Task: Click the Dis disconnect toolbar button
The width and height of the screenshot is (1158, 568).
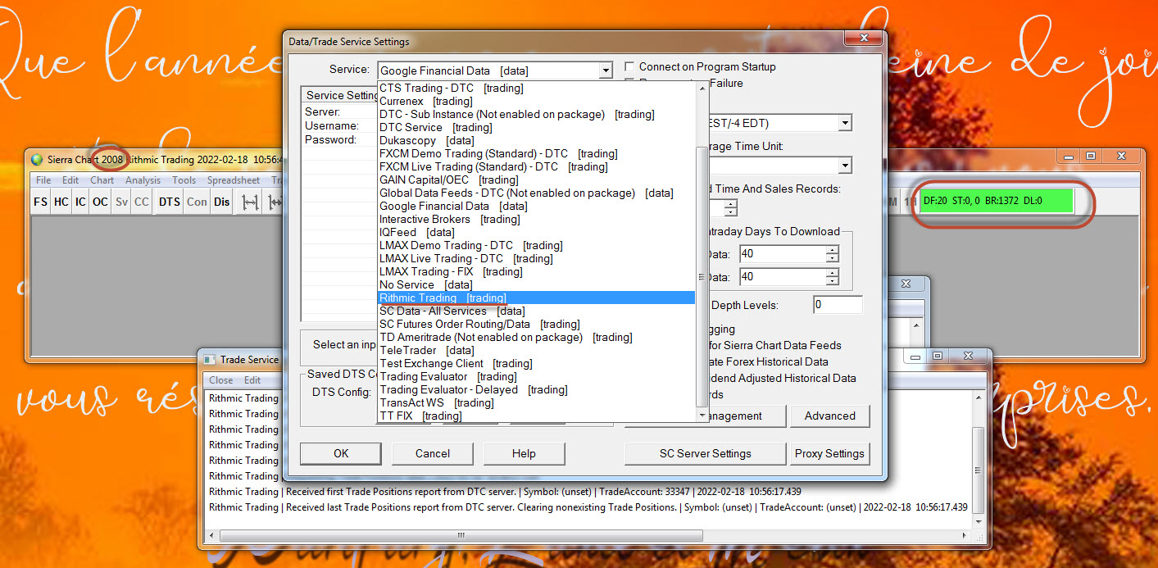Action: [221, 202]
